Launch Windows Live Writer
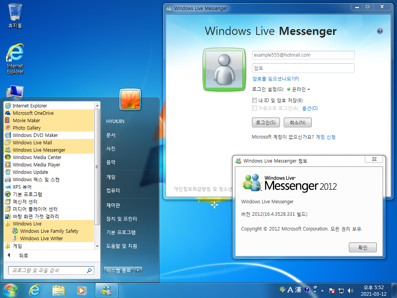Screen dimensions: 397x298 click(49, 238)
